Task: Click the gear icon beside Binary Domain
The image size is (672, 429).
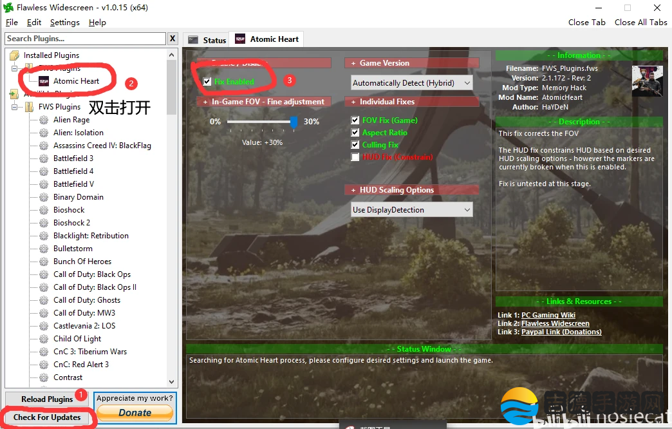Action: 44,197
